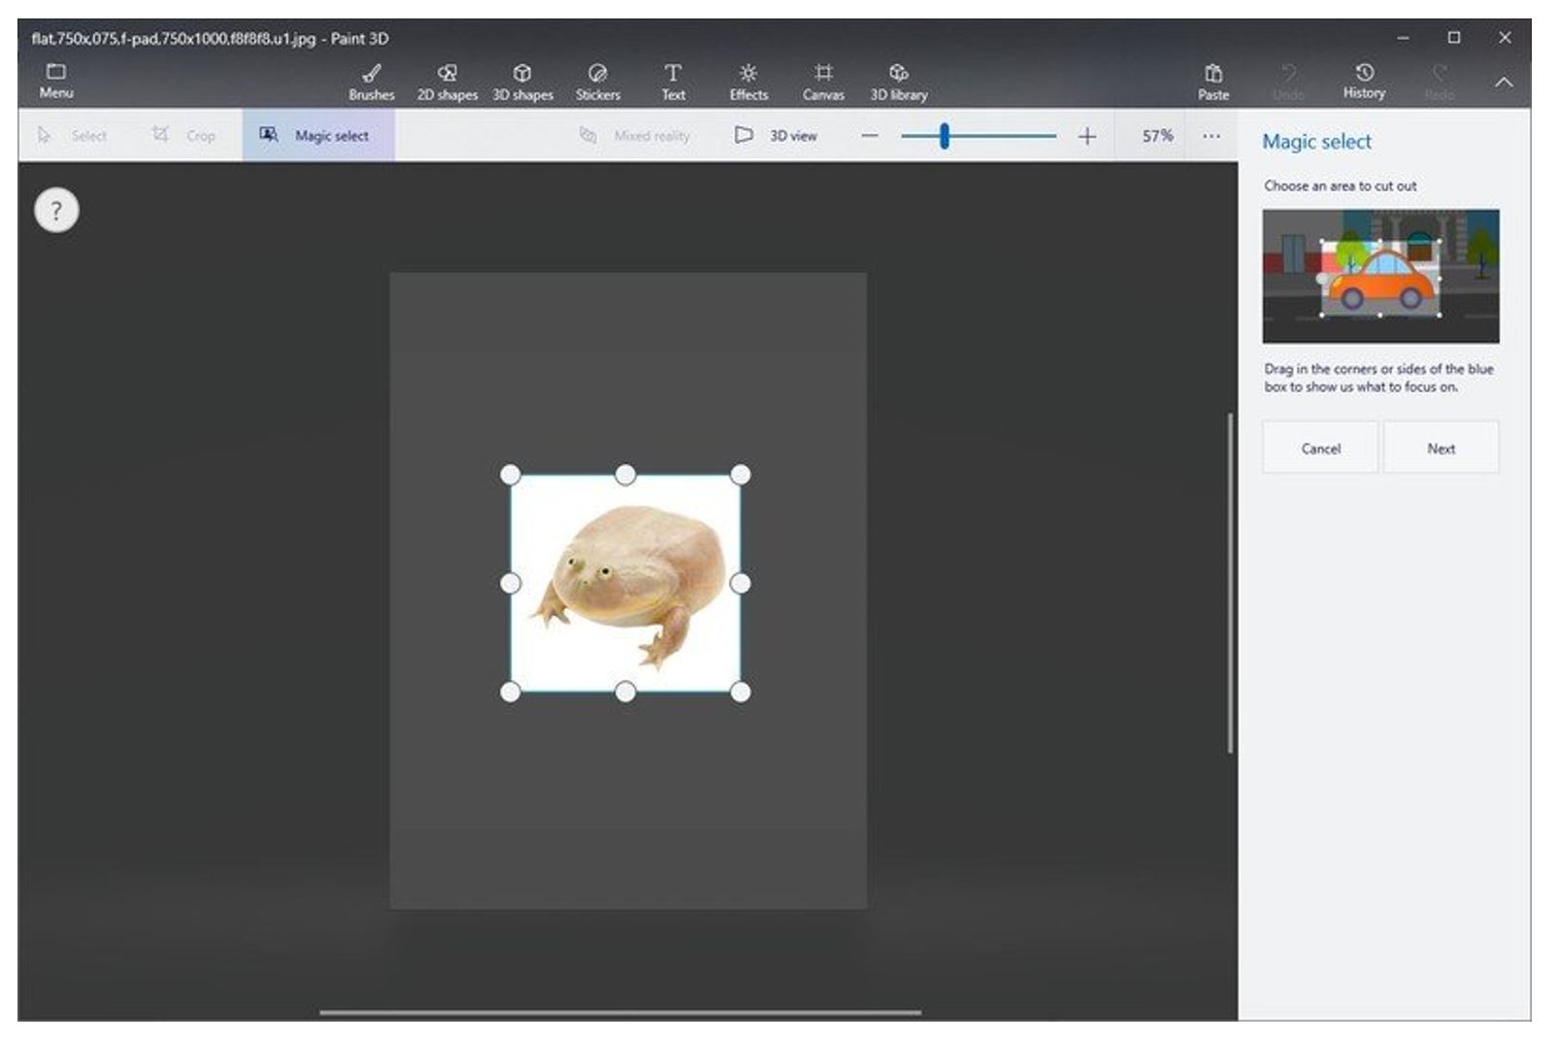Click the Next button in Magic select
1559x1043 pixels.
click(1442, 448)
